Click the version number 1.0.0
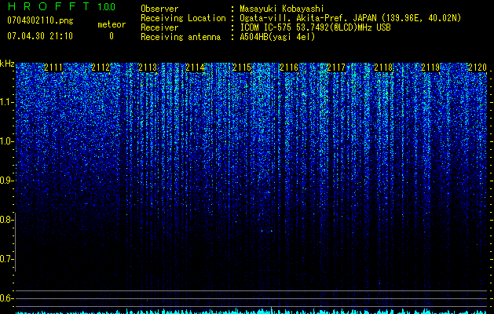This screenshot has height=314, width=494. pos(107,7)
